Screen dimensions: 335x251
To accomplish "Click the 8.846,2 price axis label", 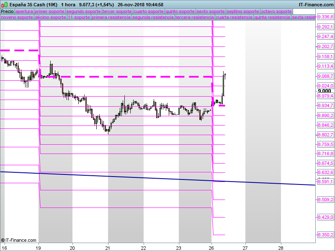I will [325, 125].
